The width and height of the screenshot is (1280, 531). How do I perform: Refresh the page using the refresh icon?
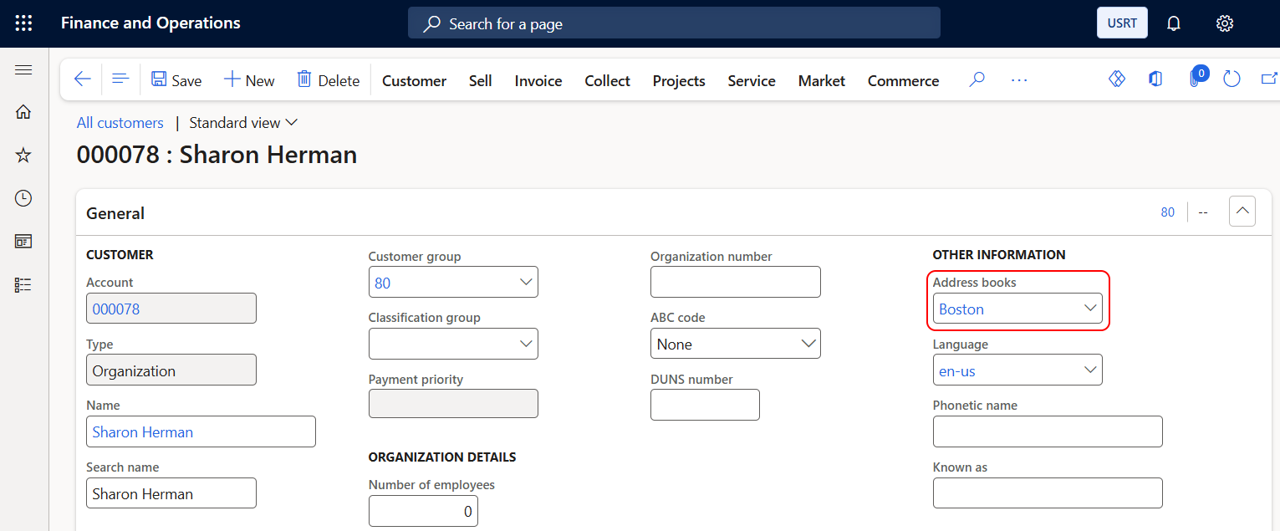(1232, 79)
